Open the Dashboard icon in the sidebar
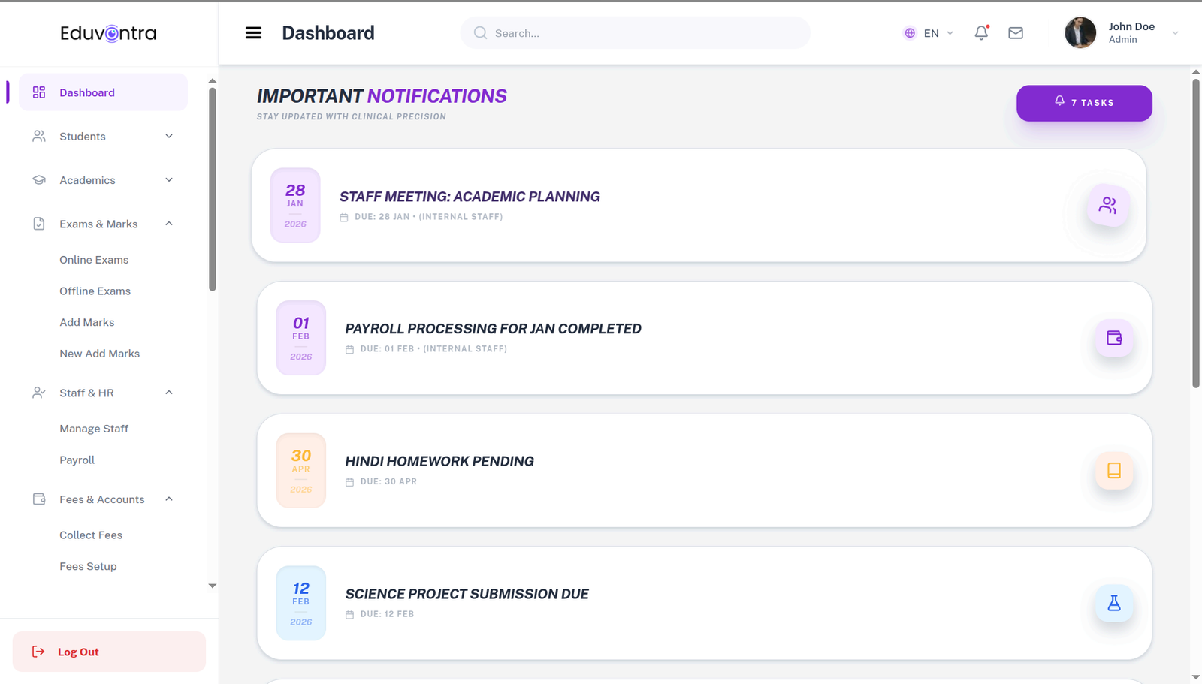Image resolution: width=1202 pixels, height=684 pixels. pyautogui.click(x=38, y=92)
